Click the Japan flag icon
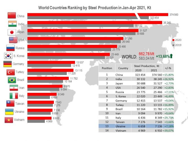Viewport: 188px width, 141px height. (12, 32)
